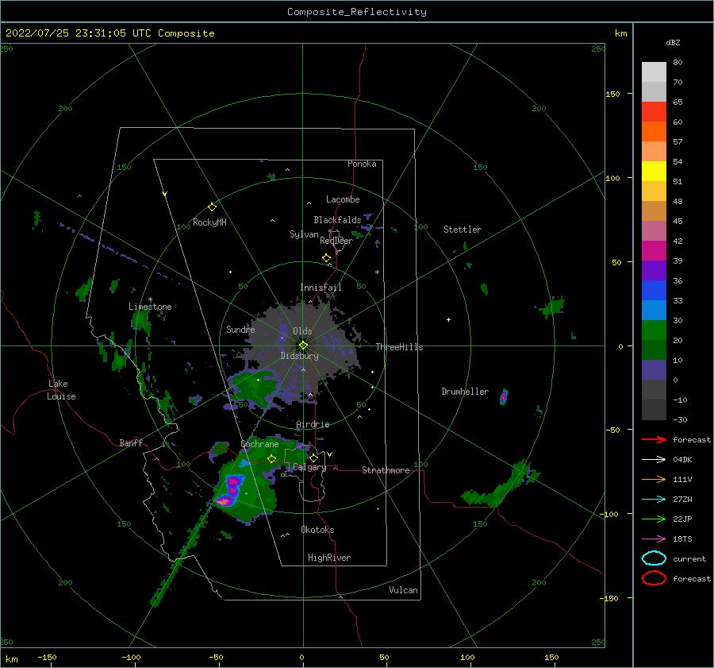Image resolution: width=714 pixels, height=668 pixels.
Task: Click the Stettler city label
Action: coord(463,230)
